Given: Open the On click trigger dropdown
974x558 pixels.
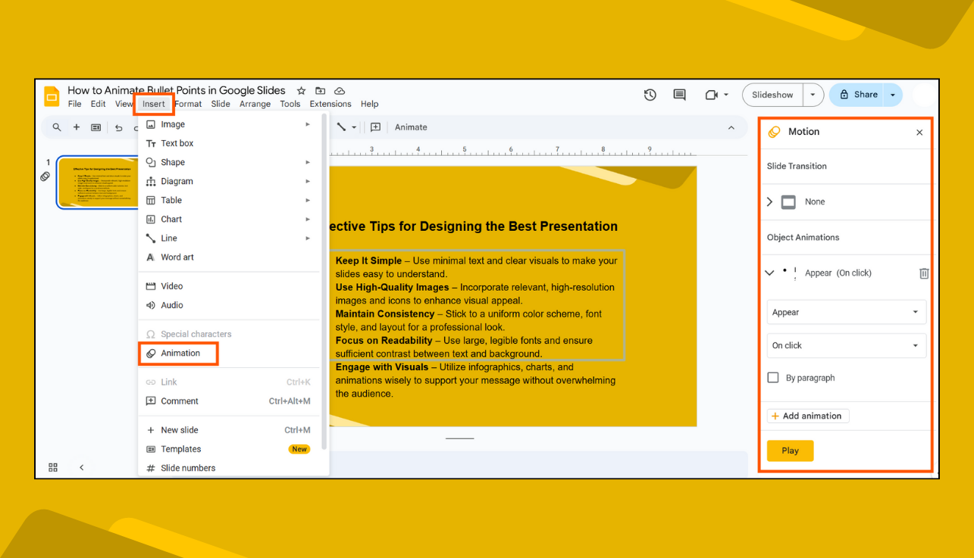Looking at the screenshot, I should click(x=846, y=345).
